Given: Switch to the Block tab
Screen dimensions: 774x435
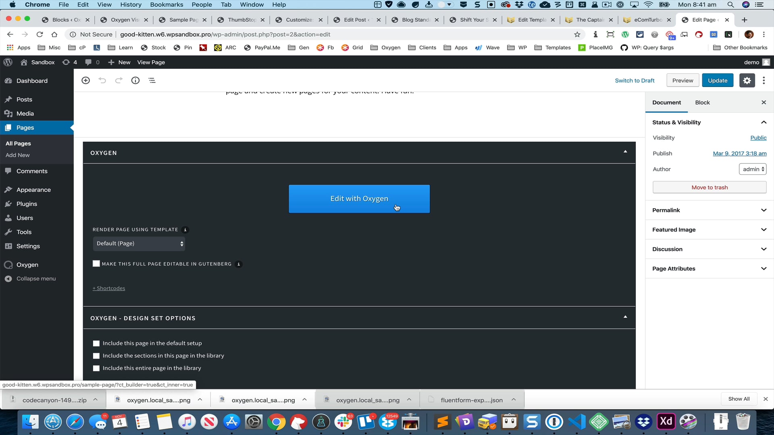Looking at the screenshot, I should tap(702, 103).
